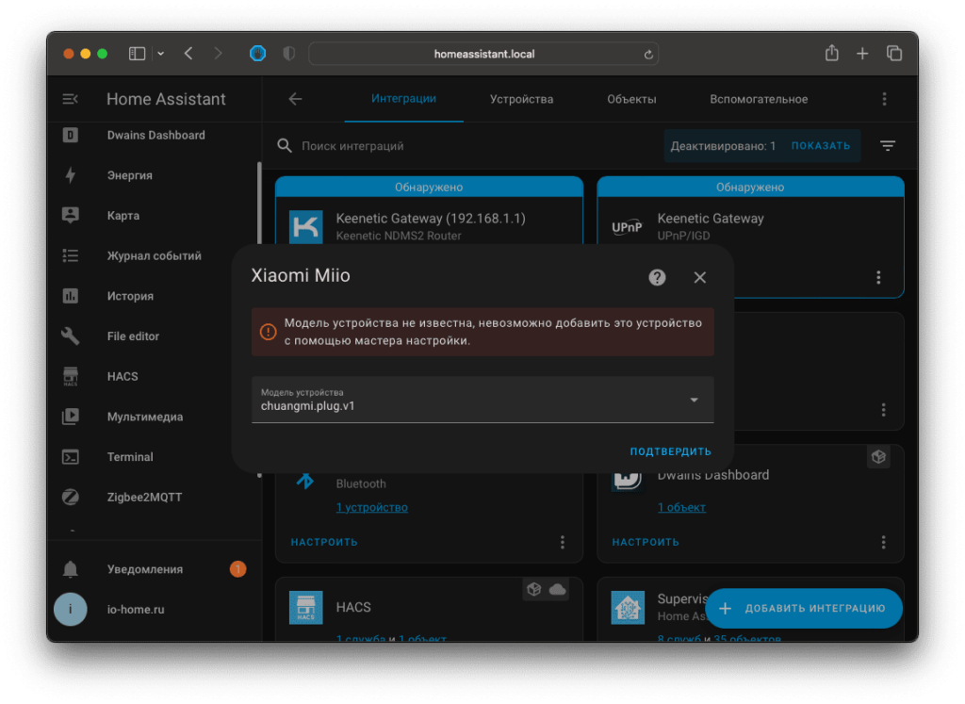Show Safari tab overview
The image size is (965, 704).
tap(894, 54)
